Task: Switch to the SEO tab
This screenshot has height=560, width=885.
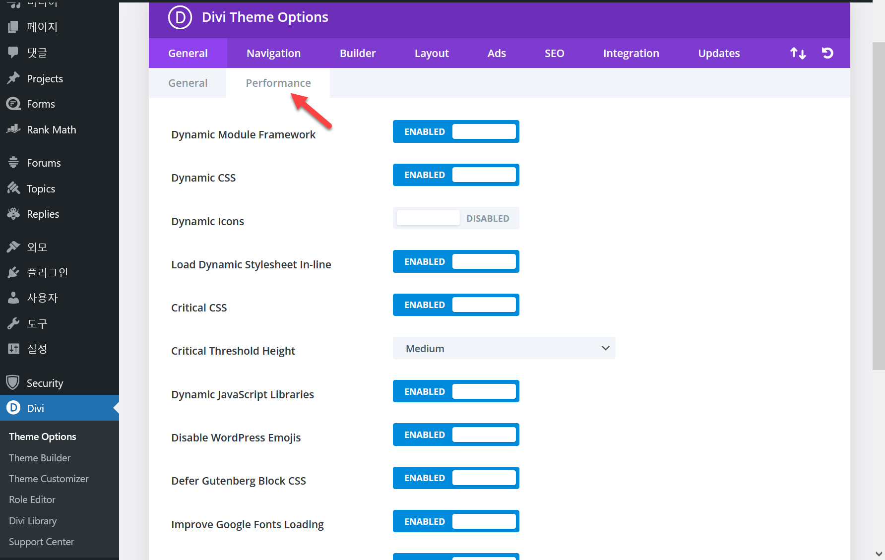Action: pyautogui.click(x=554, y=53)
